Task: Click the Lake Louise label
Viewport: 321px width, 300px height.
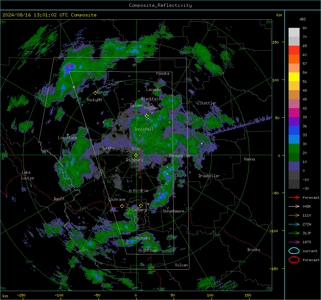Action: [x=28, y=175]
